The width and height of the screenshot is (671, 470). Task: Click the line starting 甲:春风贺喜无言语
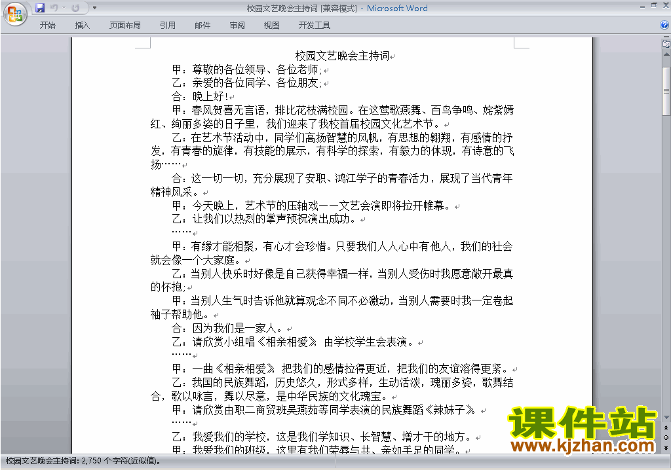pos(342,111)
